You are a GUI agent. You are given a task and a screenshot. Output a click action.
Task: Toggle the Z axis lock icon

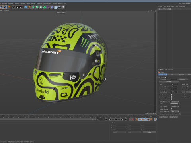[5, 7]
